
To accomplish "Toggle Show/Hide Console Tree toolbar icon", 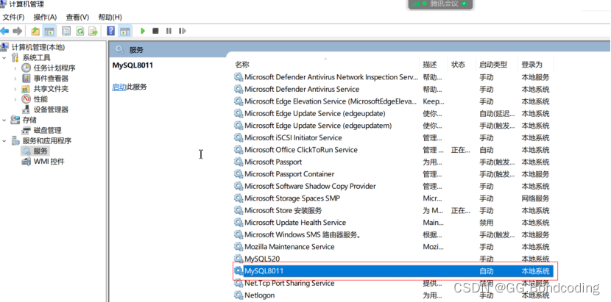I will [x=49, y=31].
